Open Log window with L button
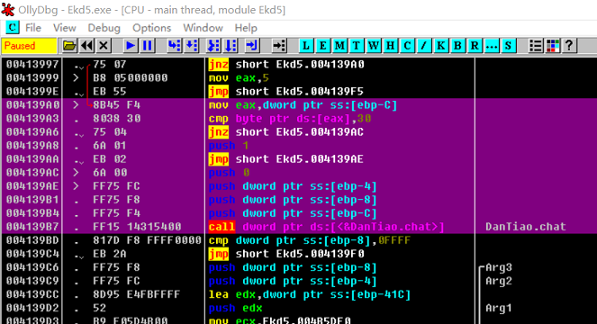This screenshot has width=597, height=324. pyautogui.click(x=306, y=46)
